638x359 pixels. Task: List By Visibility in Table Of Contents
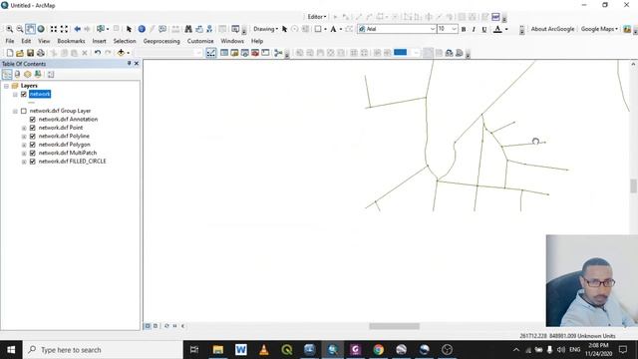pos(27,75)
